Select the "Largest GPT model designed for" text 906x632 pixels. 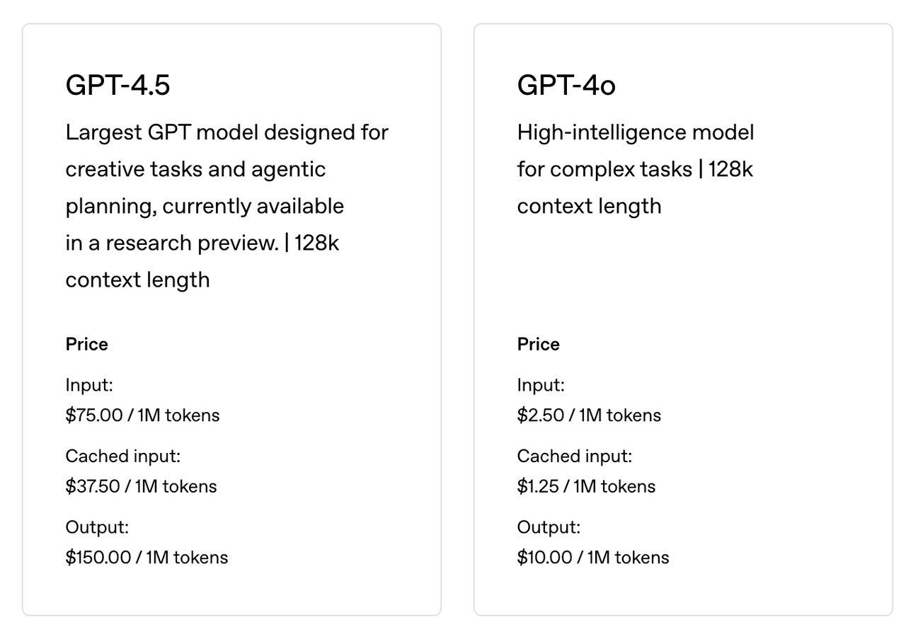tap(226, 132)
